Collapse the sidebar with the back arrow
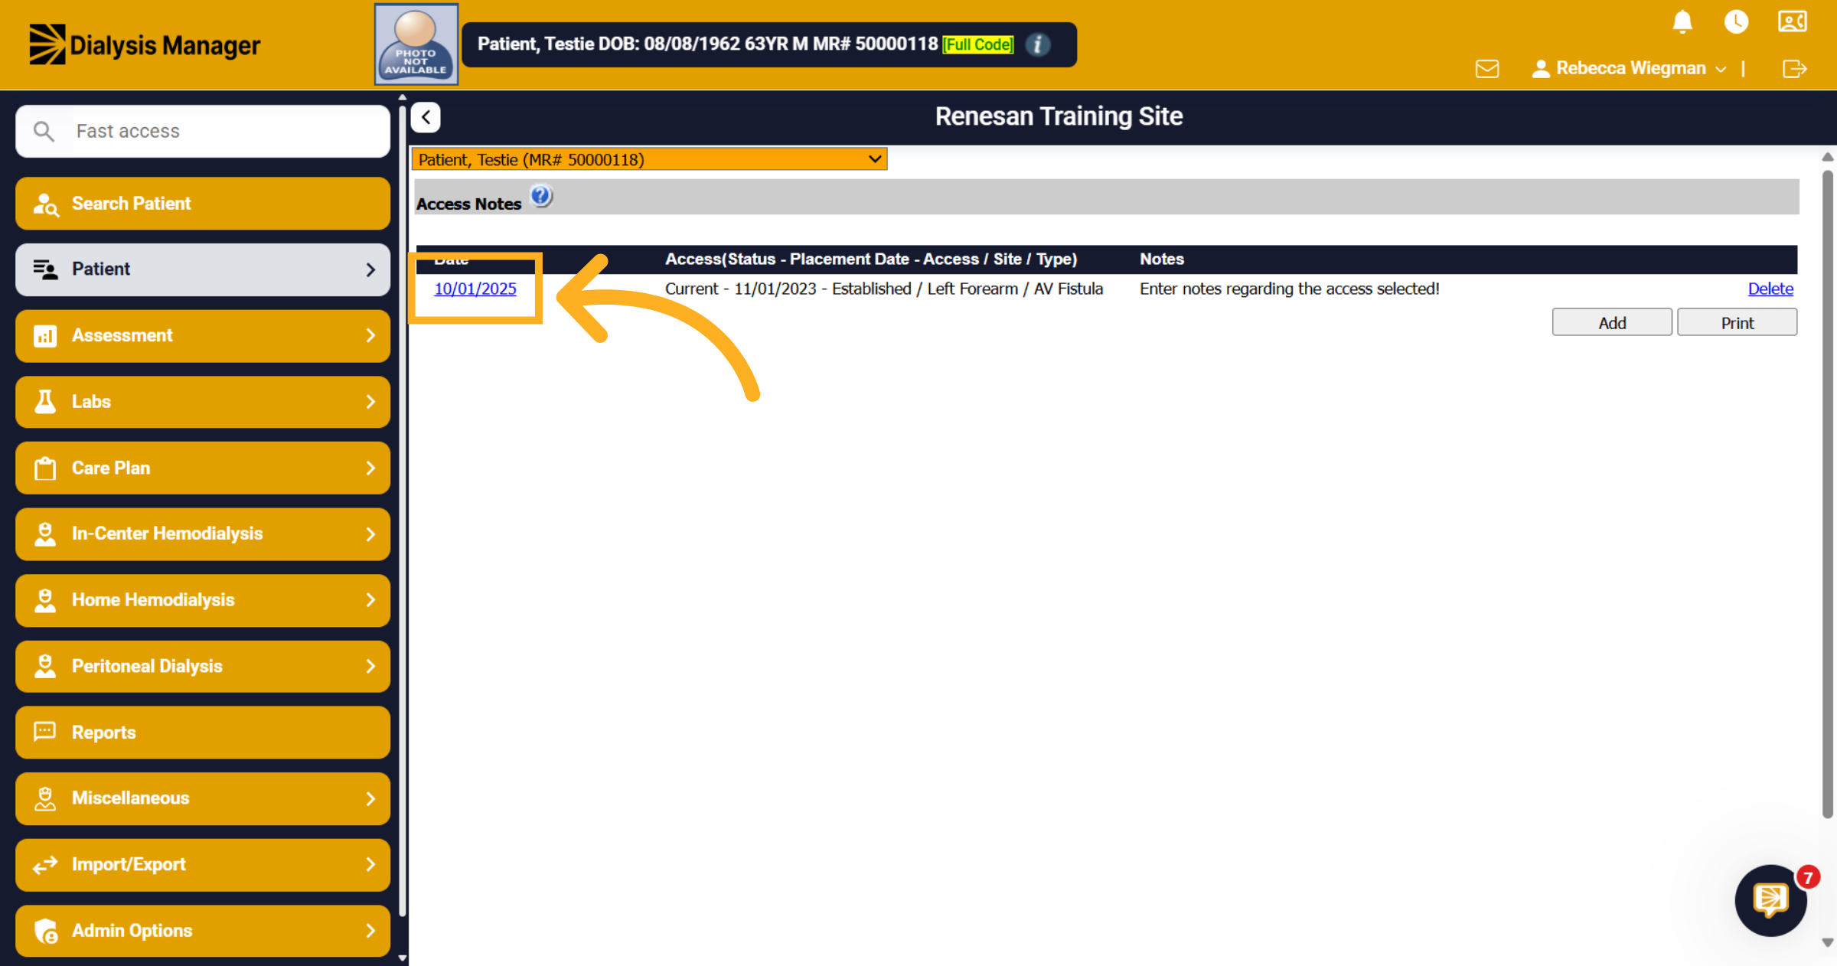This screenshot has height=966, width=1837. pyautogui.click(x=426, y=117)
